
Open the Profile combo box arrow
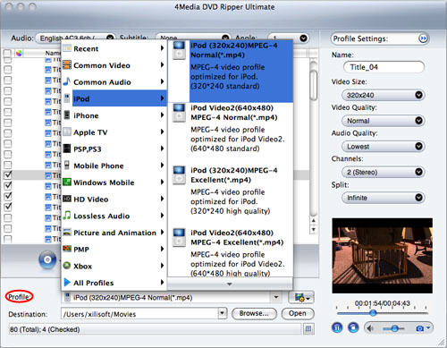coord(276,297)
